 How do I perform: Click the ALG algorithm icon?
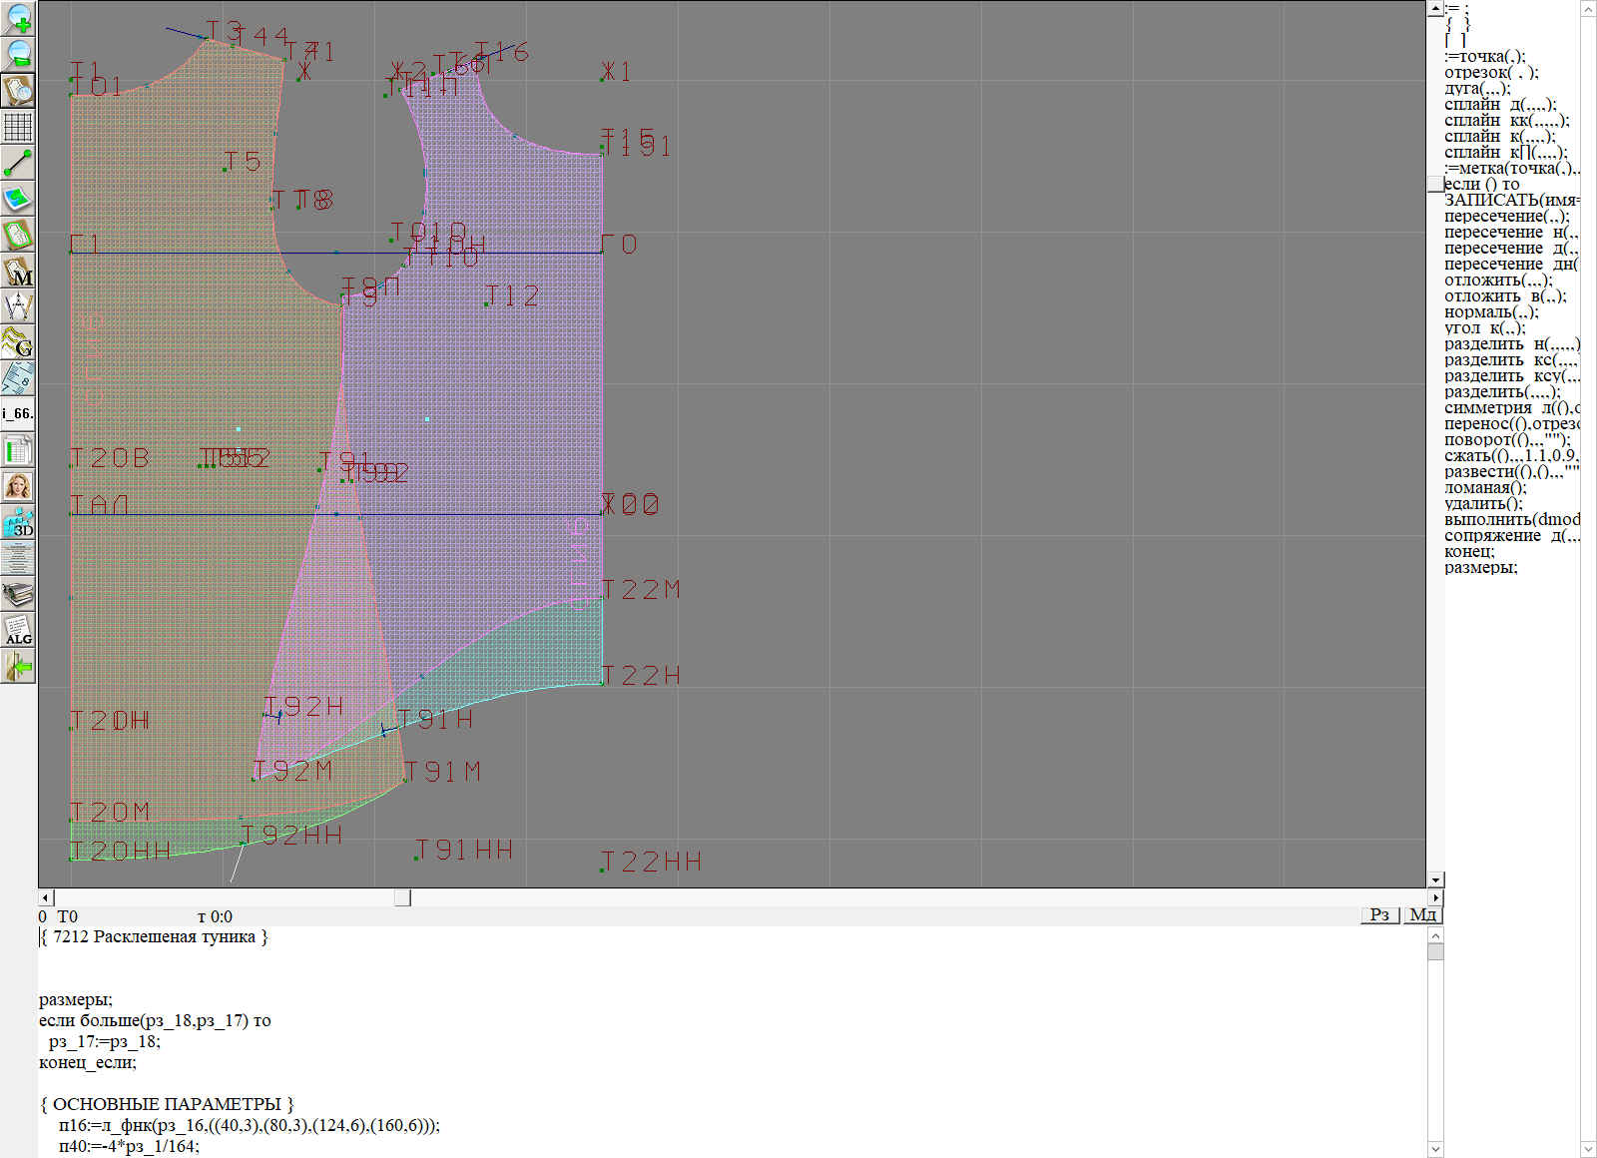coord(18,631)
